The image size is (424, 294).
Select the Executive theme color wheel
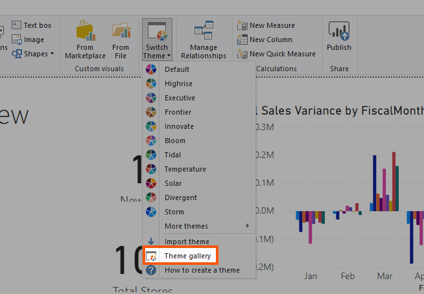[151, 98]
